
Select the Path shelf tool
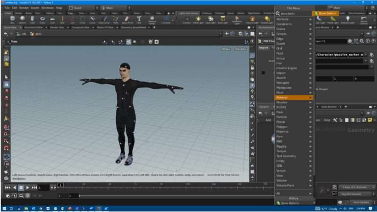[x=116, y=20]
